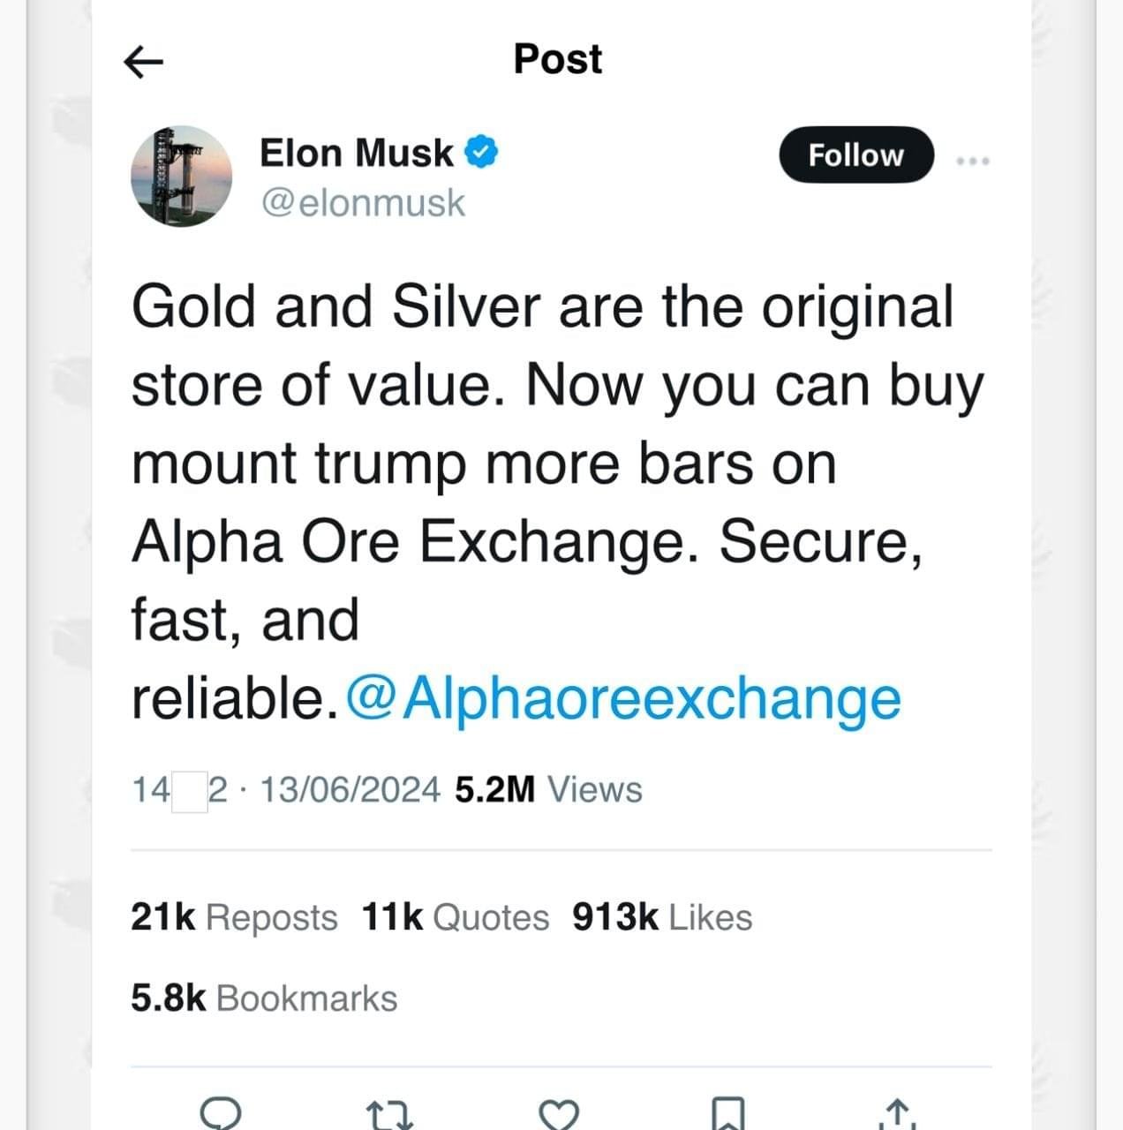Like the post with heart icon

tap(558, 1114)
